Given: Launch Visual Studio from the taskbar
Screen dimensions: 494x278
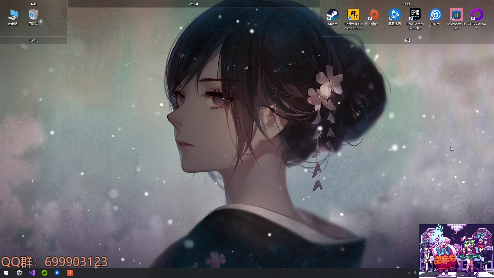Looking at the screenshot, I should click(x=32, y=273).
